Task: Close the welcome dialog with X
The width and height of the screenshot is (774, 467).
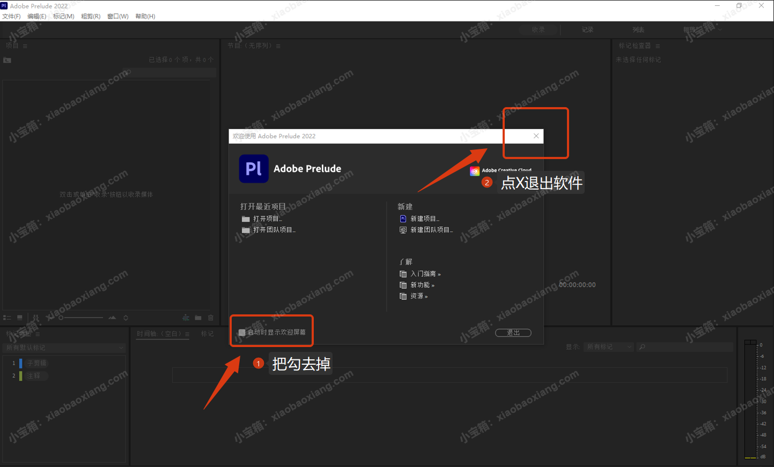Action: point(536,136)
